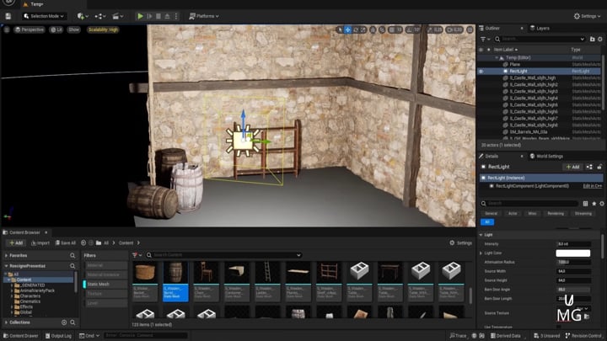Switch to the World Settings tab
This screenshot has width=607, height=341.
546,157
